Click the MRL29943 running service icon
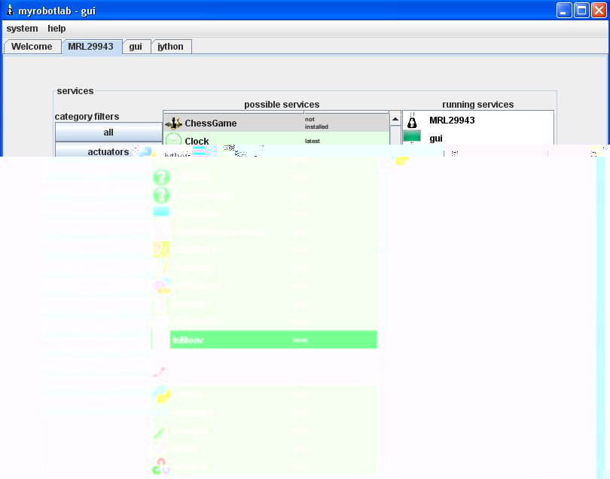This screenshot has height=479, width=610. coord(412,121)
